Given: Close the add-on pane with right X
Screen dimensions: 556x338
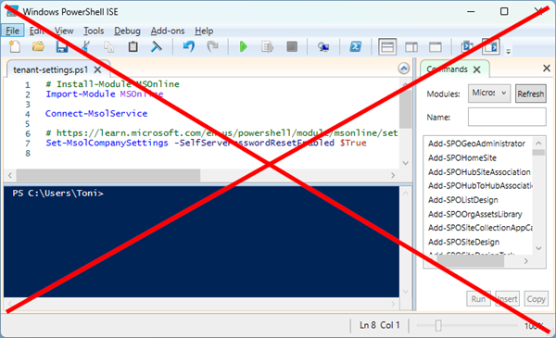Looking at the screenshot, I should [547, 68].
